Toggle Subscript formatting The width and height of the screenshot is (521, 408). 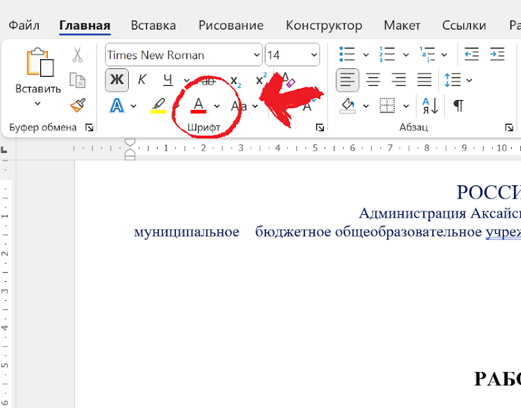pyautogui.click(x=236, y=81)
